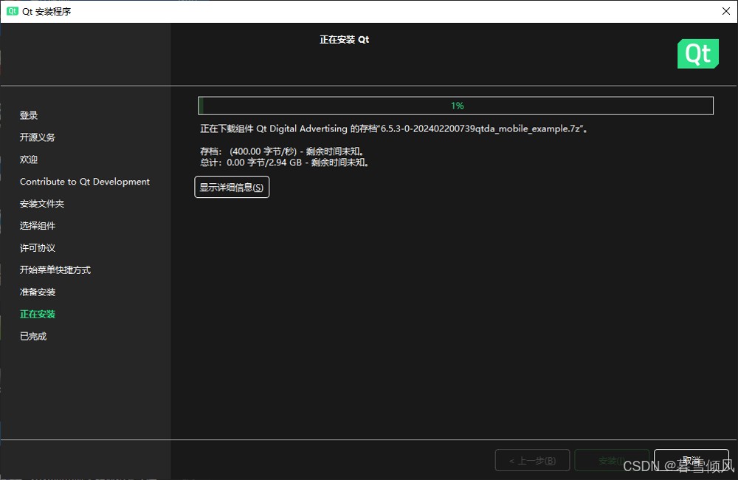Click the Qt icon in the title bar
Viewport: 738px width, 480px height.
tap(13, 11)
